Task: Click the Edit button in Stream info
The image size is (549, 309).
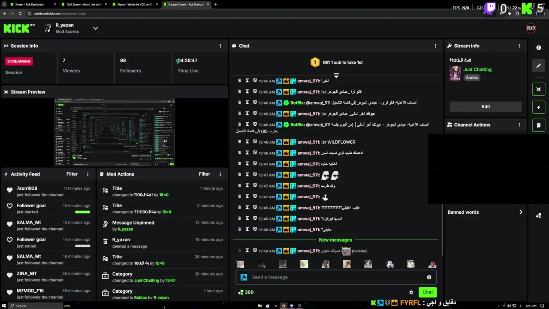Action: pyautogui.click(x=486, y=106)
